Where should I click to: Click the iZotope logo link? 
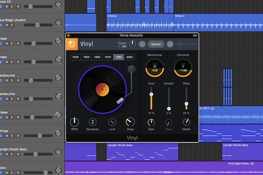[186, 44]
